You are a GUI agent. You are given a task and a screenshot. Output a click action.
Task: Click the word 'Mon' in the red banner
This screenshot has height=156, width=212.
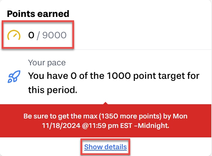pos(180,116)
